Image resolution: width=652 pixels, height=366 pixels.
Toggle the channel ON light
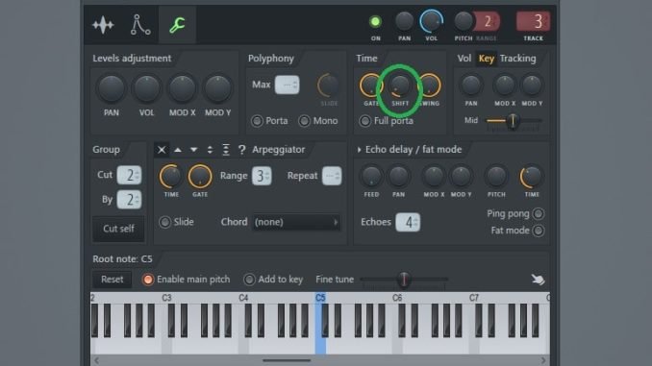375,21
